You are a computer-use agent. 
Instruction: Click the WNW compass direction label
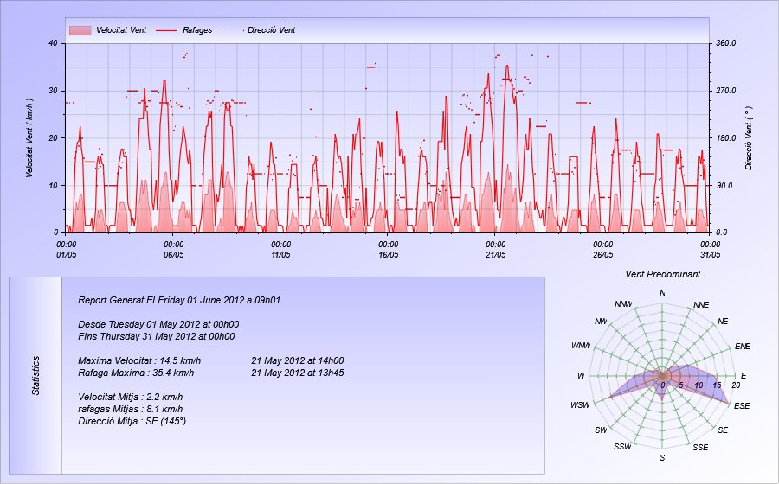581,346
